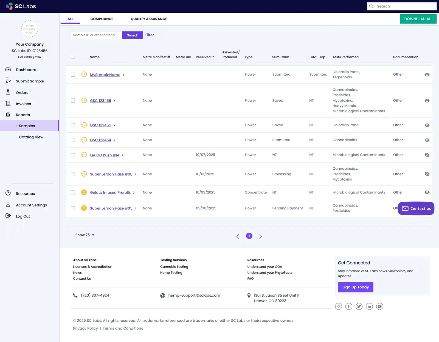
Task: Check the box for MySampleName row
Action: tap(73, 75)
